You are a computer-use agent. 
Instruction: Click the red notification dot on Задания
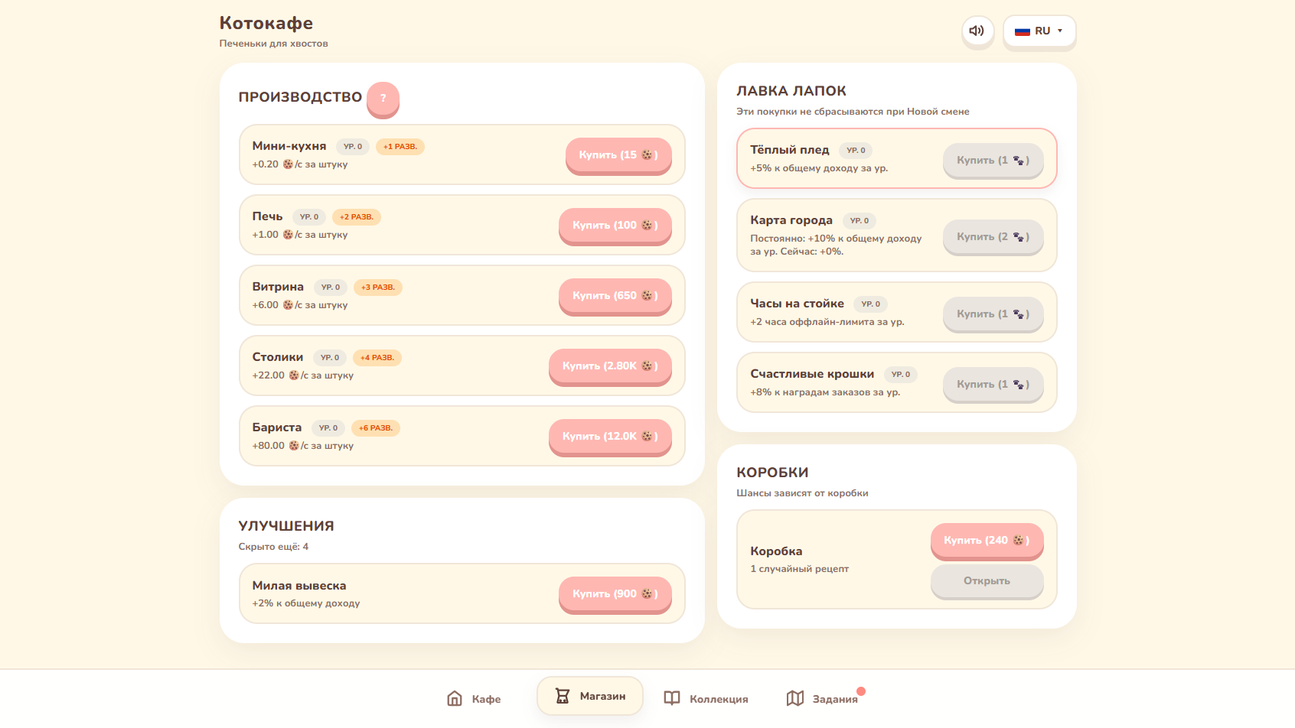861,691
